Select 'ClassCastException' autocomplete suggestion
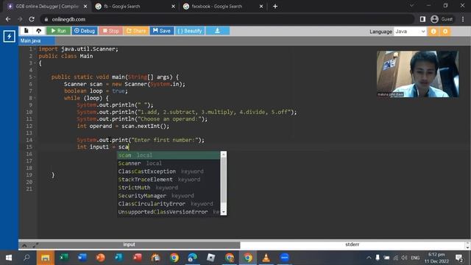471x265 pixels. 169,172
